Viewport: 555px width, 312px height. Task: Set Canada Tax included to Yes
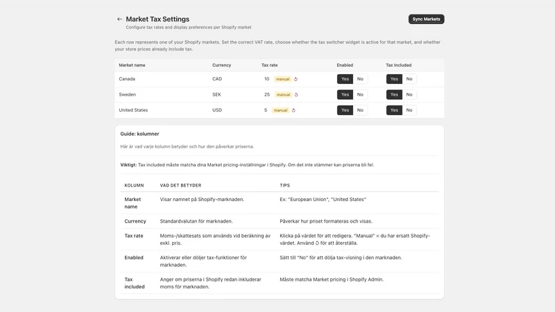[x=394, y=79]
